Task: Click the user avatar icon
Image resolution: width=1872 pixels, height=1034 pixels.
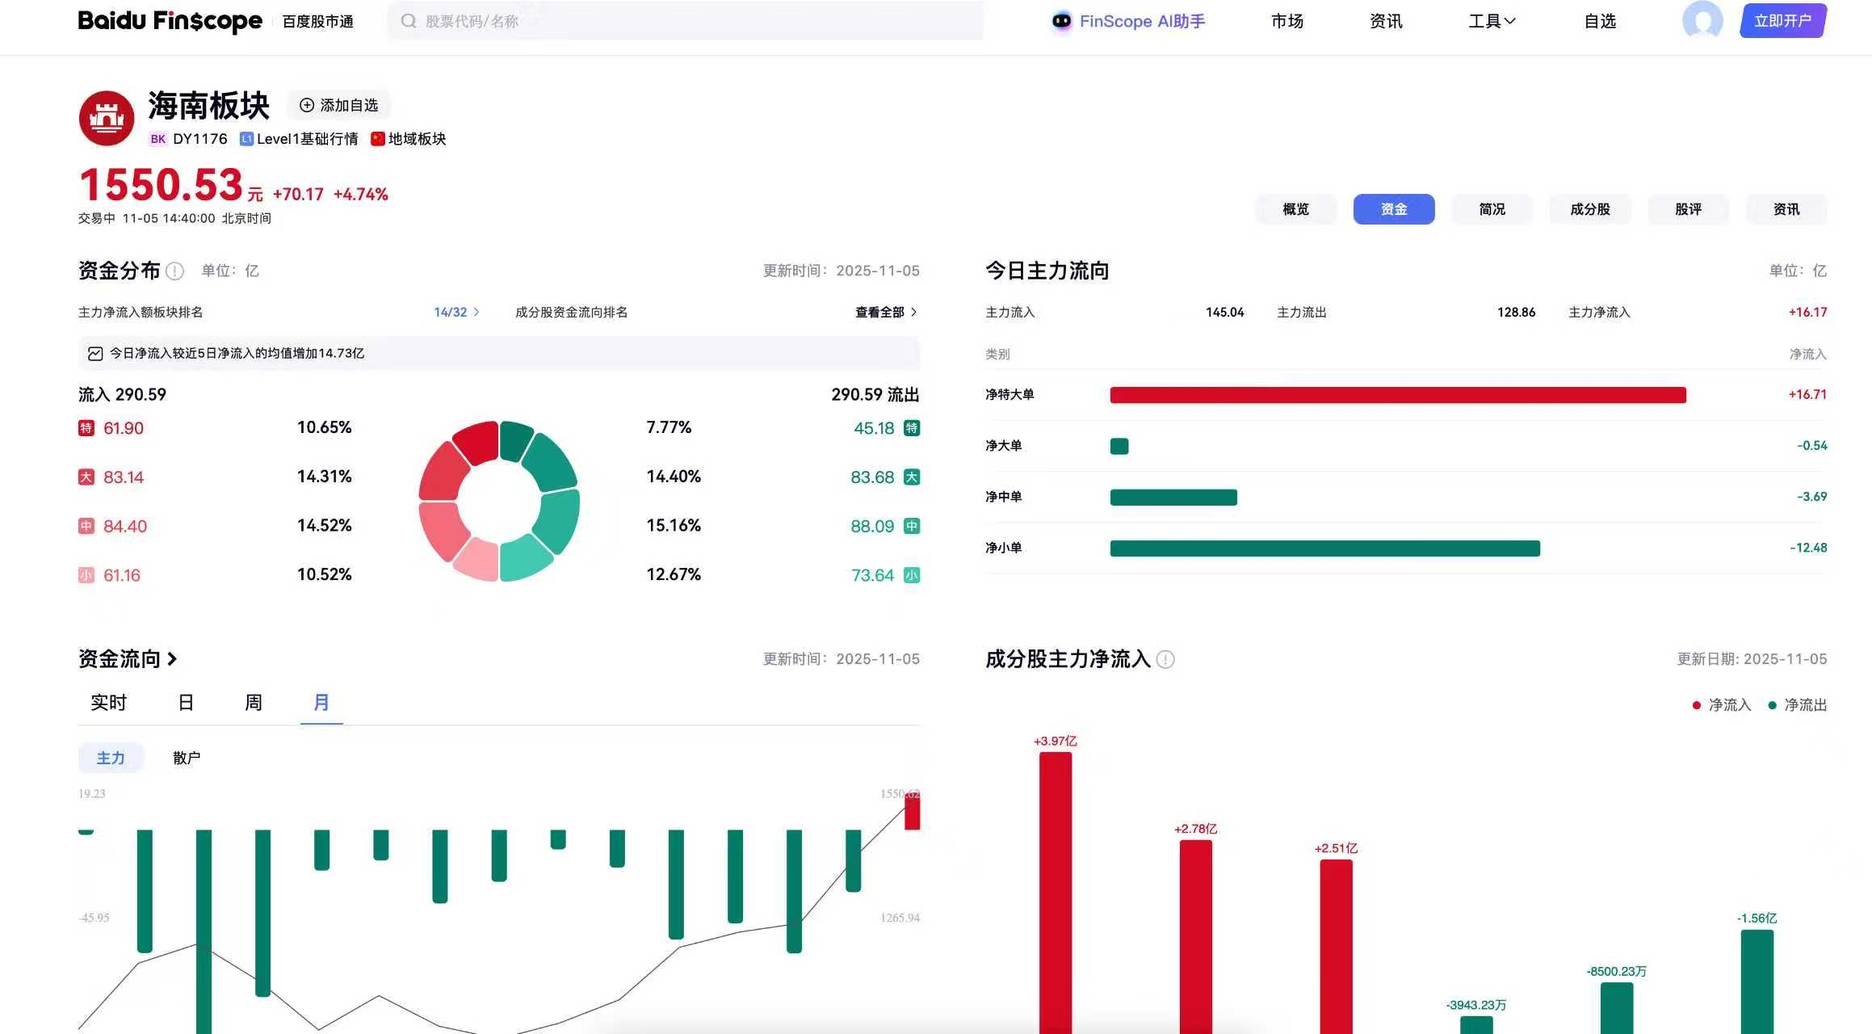Action: [1702, 20]
